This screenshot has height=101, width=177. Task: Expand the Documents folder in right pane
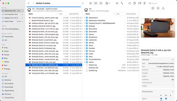point(85,29)
